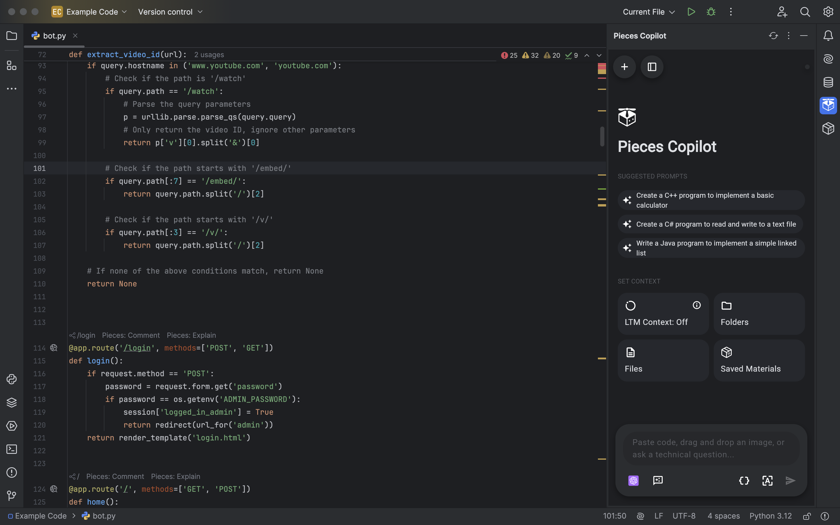
Task: Click the 2 usages hint
Action: pos(209,55)
